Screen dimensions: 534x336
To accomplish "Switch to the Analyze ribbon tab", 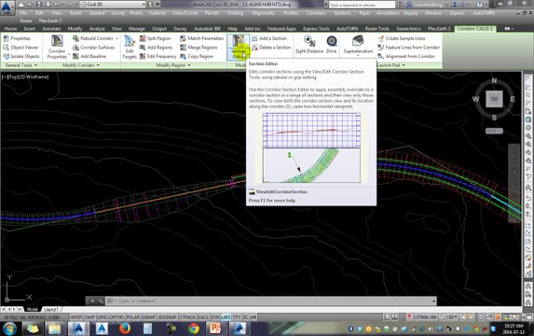I will pyautogui.click(x=97, y=29).
